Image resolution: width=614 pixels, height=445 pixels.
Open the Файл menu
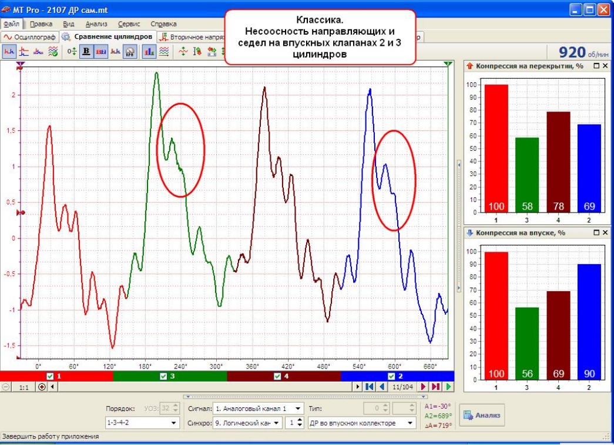(x=11, y=24)
